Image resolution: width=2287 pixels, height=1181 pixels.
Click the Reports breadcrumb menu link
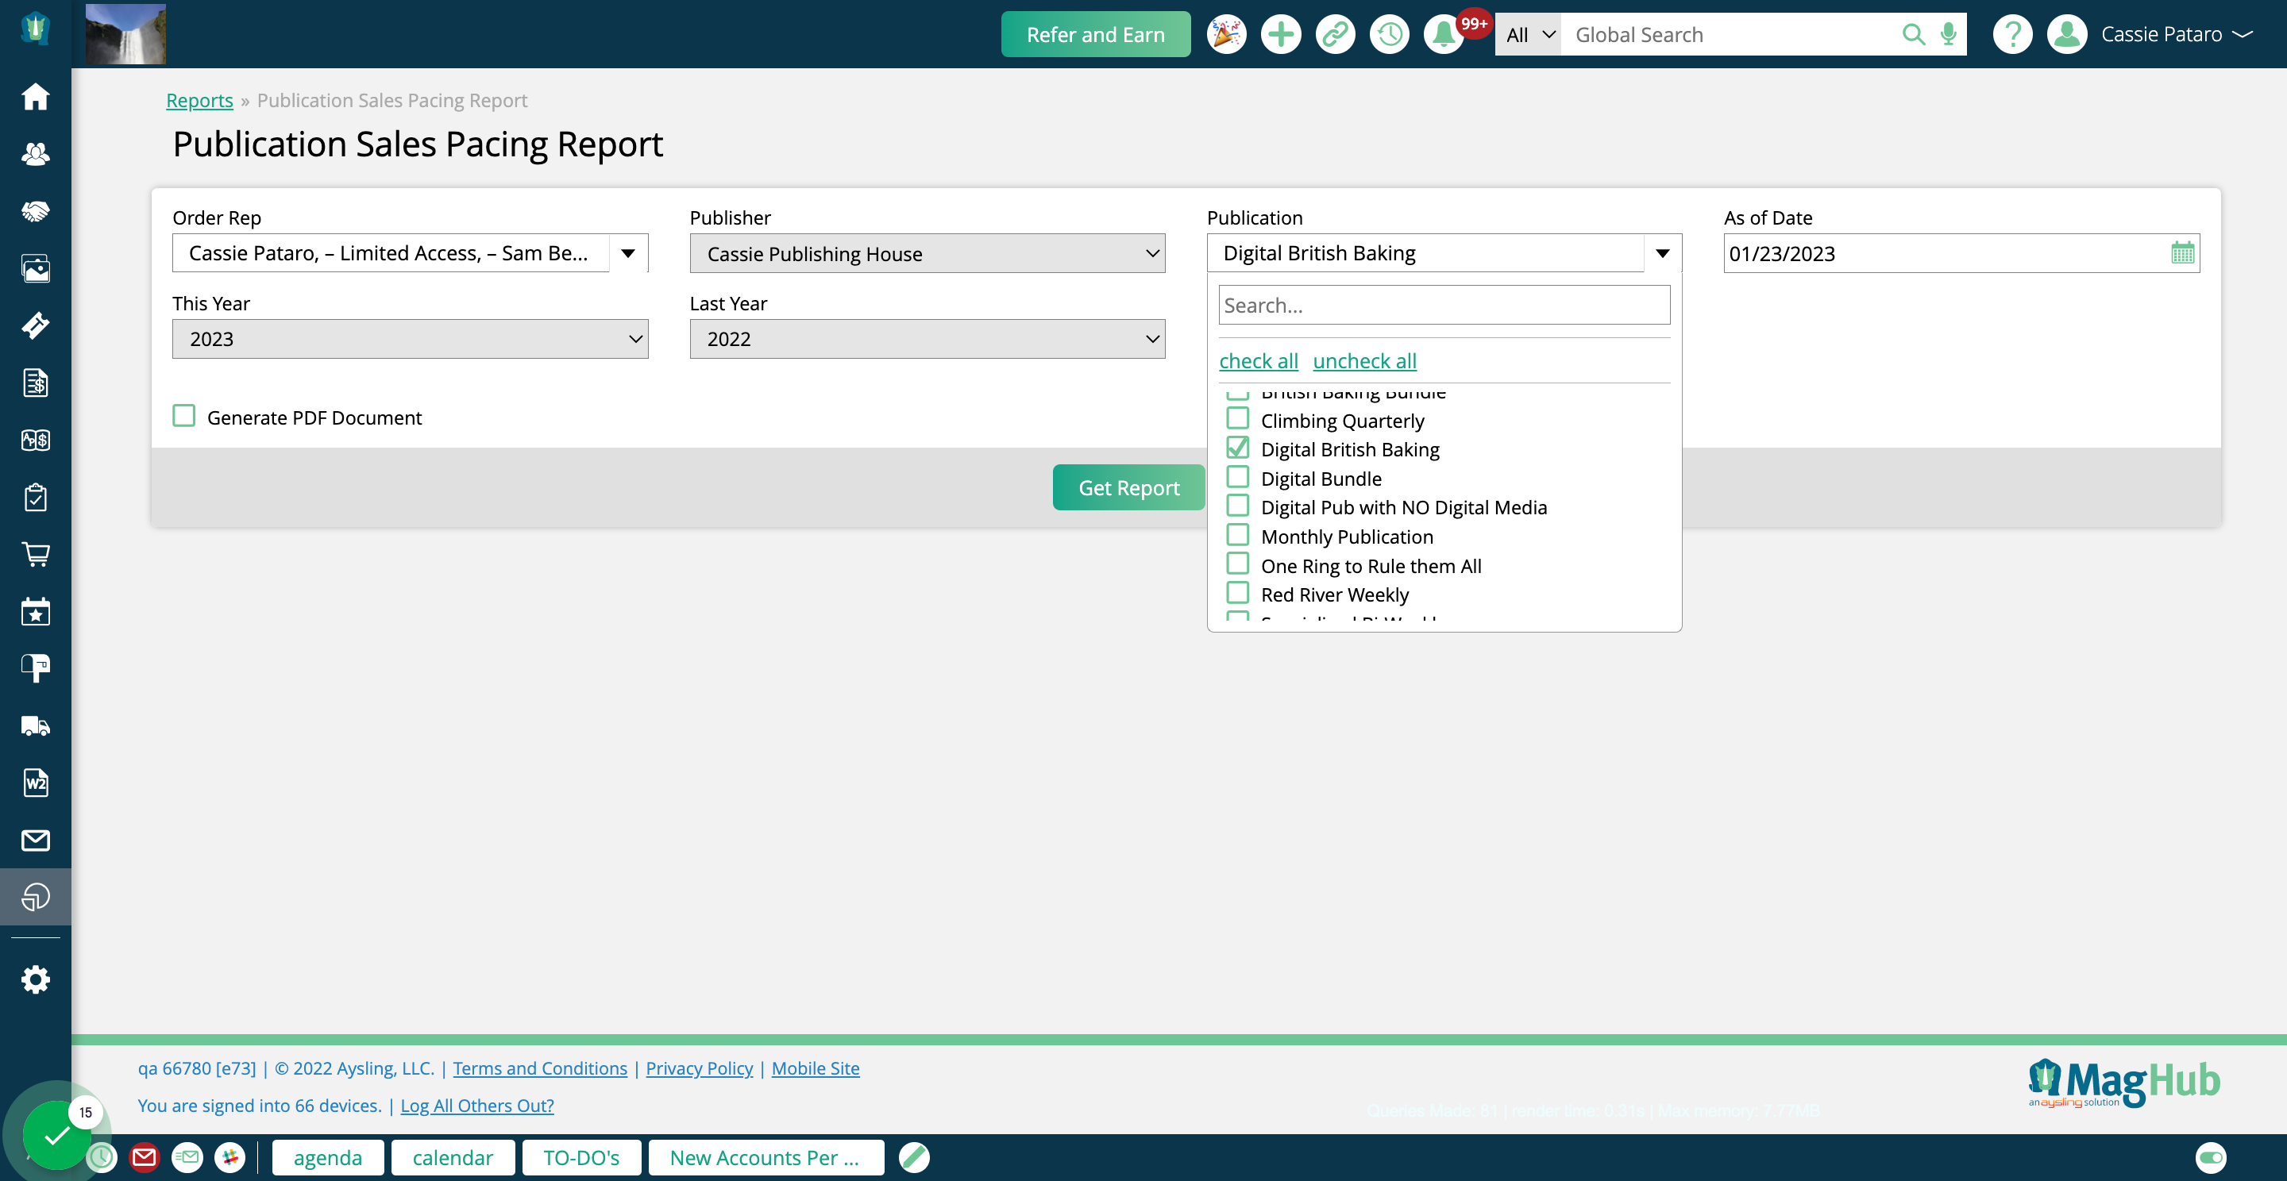pos(199,99)
